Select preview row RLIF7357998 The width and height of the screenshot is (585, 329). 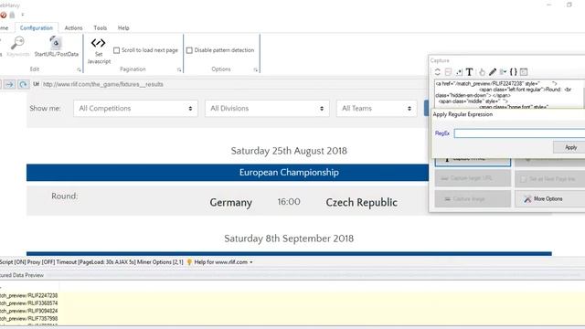28,319
